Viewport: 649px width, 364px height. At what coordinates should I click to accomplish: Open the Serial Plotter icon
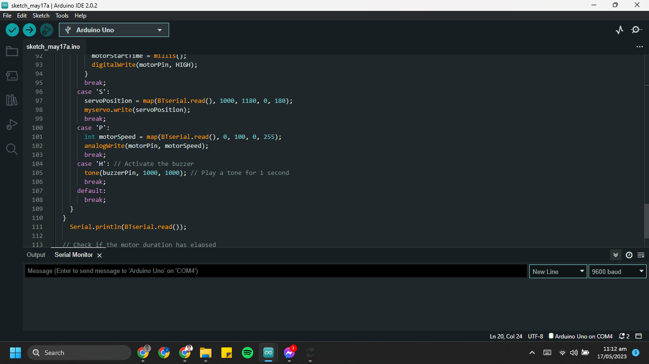(x=619, y=30)
